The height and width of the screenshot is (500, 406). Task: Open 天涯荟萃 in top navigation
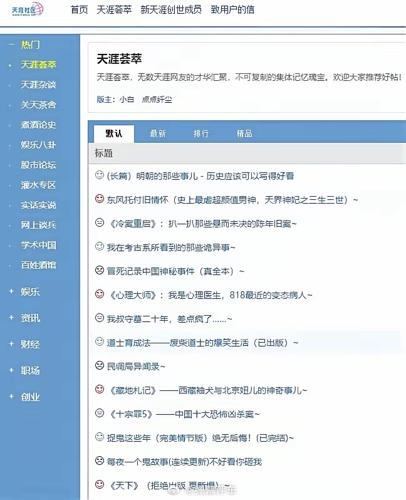pos(114,10)
